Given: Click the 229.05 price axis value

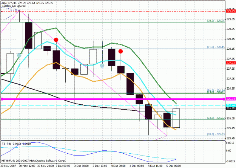Looking at the screenshot, I should (230, 19).
